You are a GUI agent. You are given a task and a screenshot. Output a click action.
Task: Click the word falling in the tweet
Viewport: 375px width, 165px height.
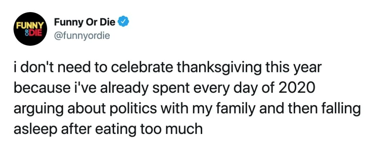(340, 108)
